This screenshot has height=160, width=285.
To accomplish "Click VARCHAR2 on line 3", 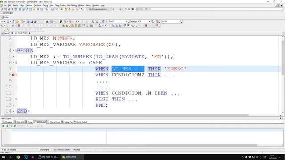I will click(92, 44).
